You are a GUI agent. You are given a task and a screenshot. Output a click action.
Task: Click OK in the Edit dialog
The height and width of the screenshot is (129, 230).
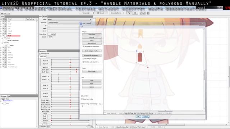point(138,117)
